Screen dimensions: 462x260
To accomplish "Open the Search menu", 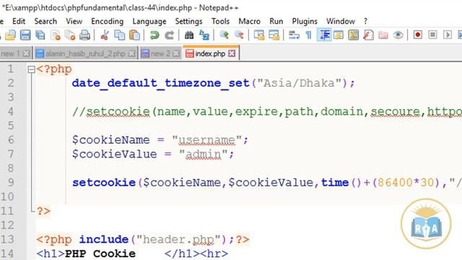I will [x=45, y=21].
